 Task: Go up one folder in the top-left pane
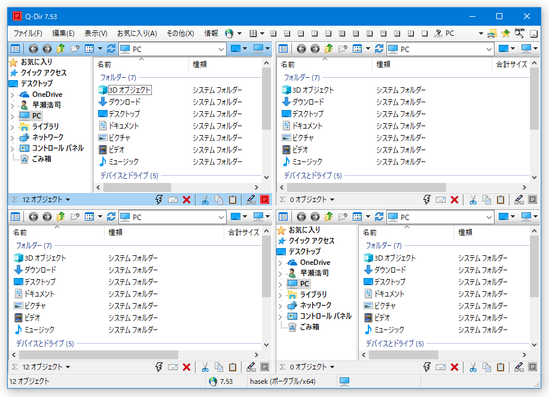point(61,48)
